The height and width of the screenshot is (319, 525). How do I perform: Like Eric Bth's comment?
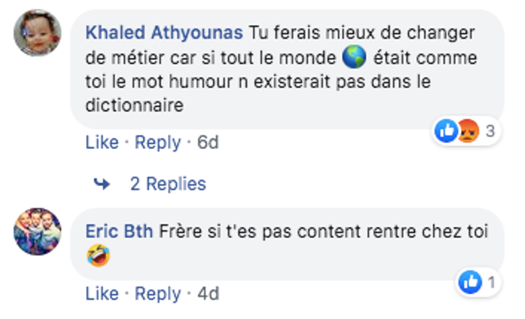point(102,293)
